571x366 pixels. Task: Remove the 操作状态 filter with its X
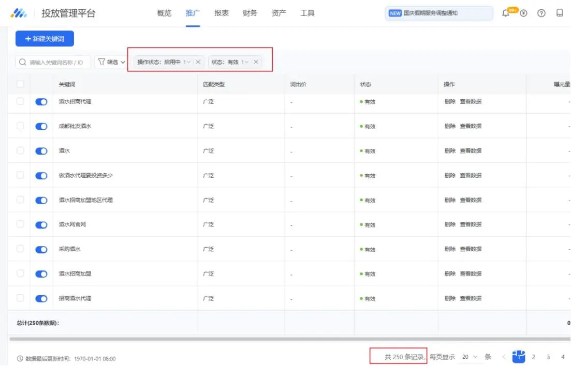tap(198, 62)
